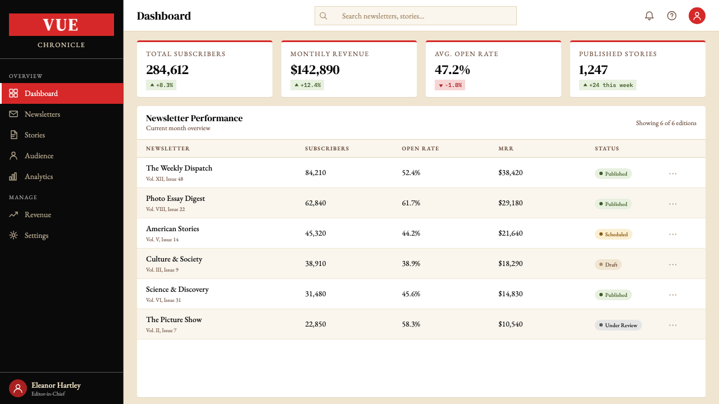Screen dimensions: 719x404
Task: Click the search magnifier icon
Action: [324, 16]
